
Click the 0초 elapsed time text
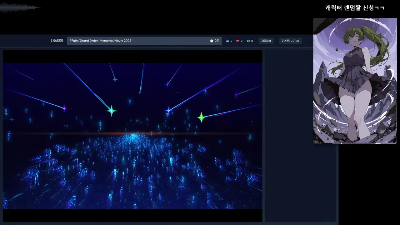217,41
